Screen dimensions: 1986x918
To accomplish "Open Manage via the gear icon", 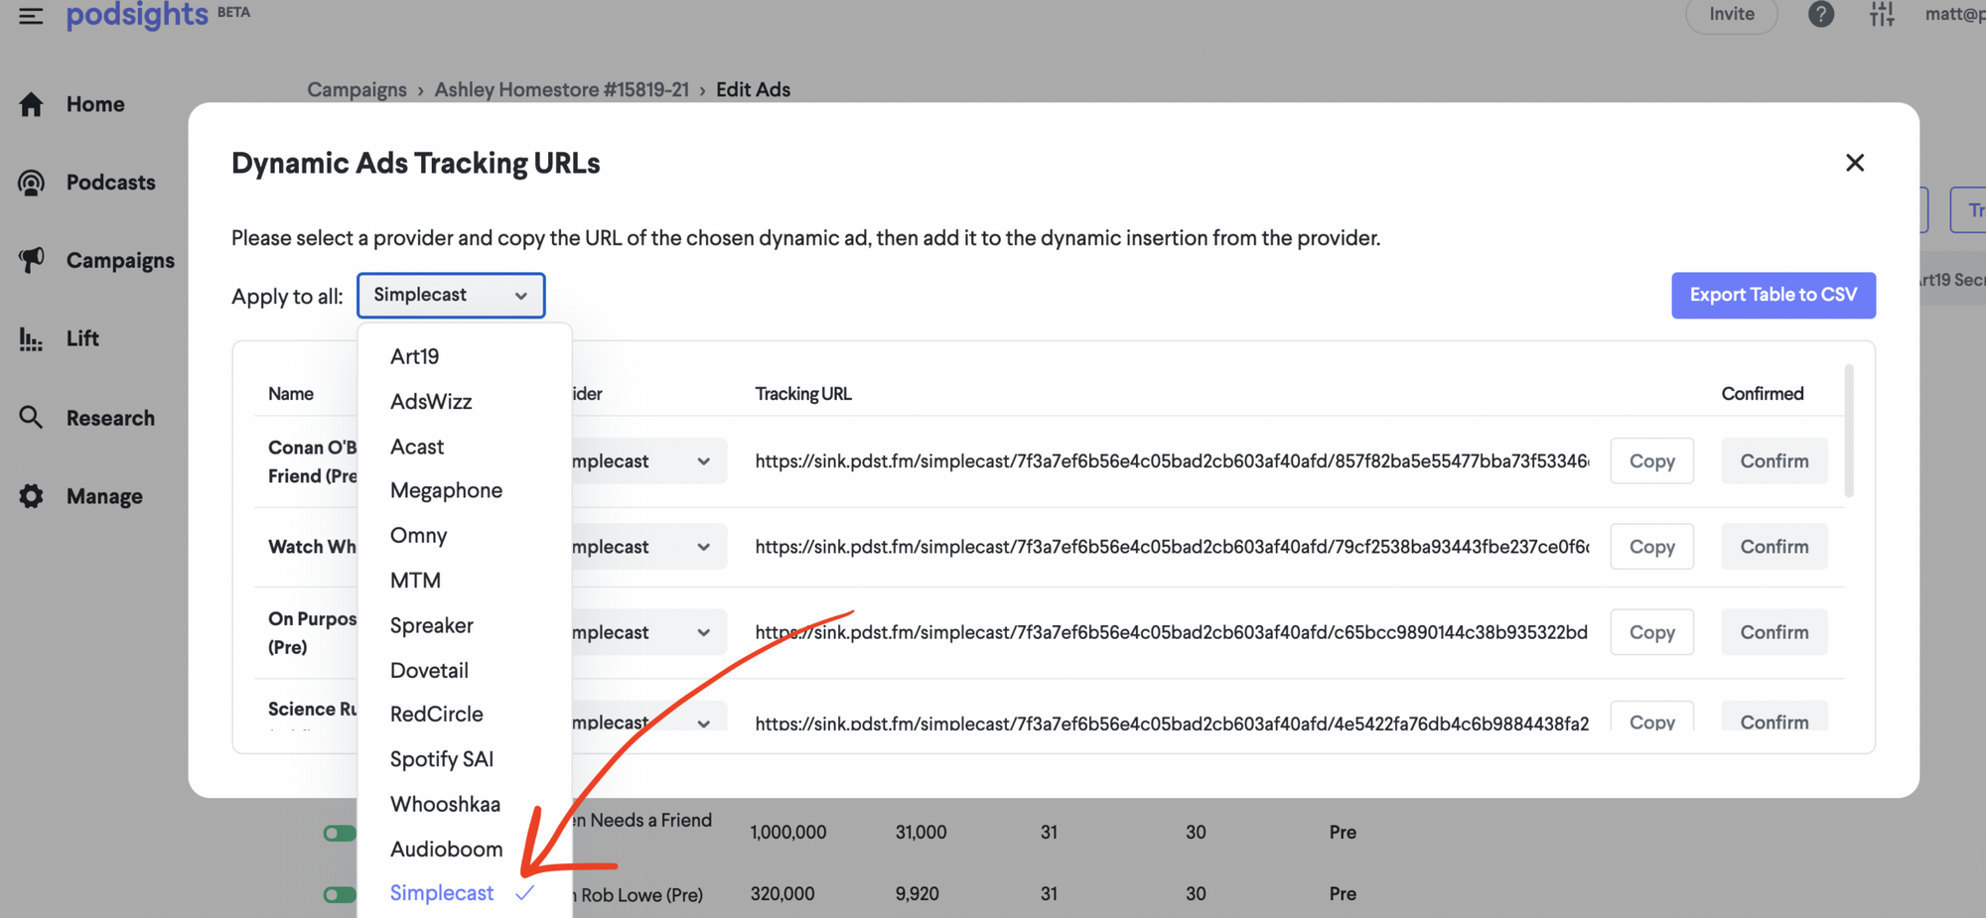I will click(32, 496).
